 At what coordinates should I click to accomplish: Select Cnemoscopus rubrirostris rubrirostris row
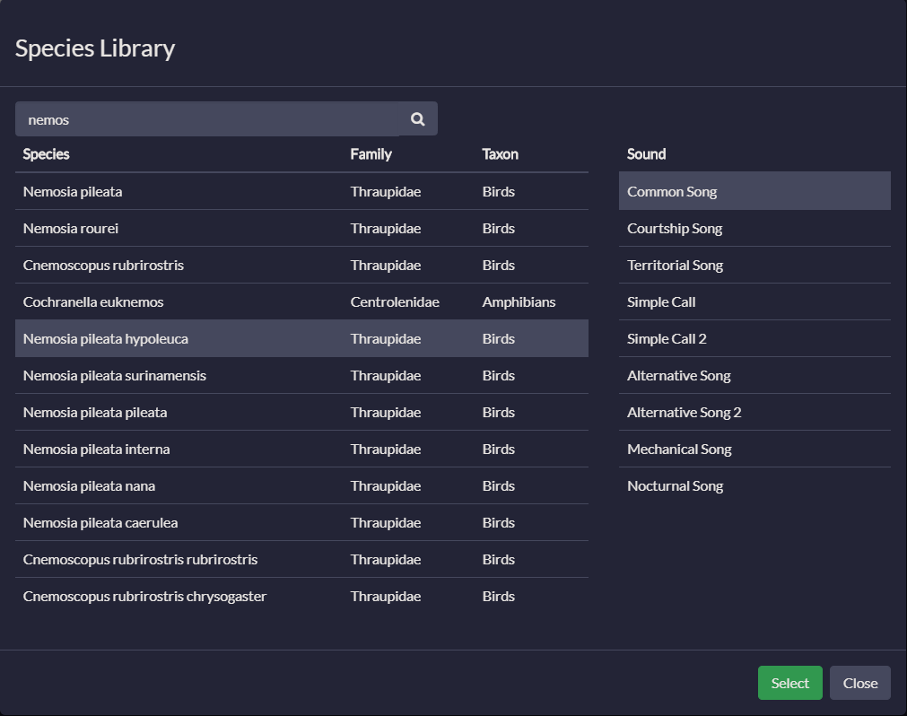[x=301, y=559]
